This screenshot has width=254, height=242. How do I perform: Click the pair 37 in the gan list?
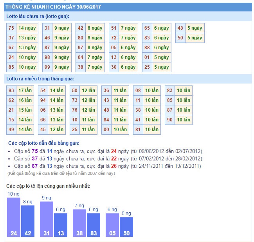click(x=35, y=158)
